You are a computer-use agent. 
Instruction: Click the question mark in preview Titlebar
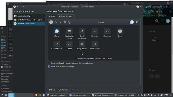point(69,22)
